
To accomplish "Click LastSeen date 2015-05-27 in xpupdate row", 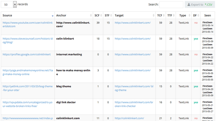I will [207, 111].
